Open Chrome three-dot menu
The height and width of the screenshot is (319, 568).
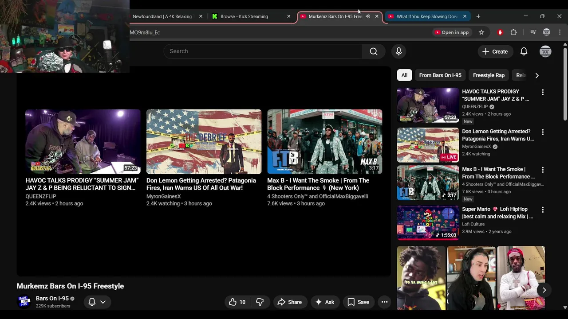(560, 32)
